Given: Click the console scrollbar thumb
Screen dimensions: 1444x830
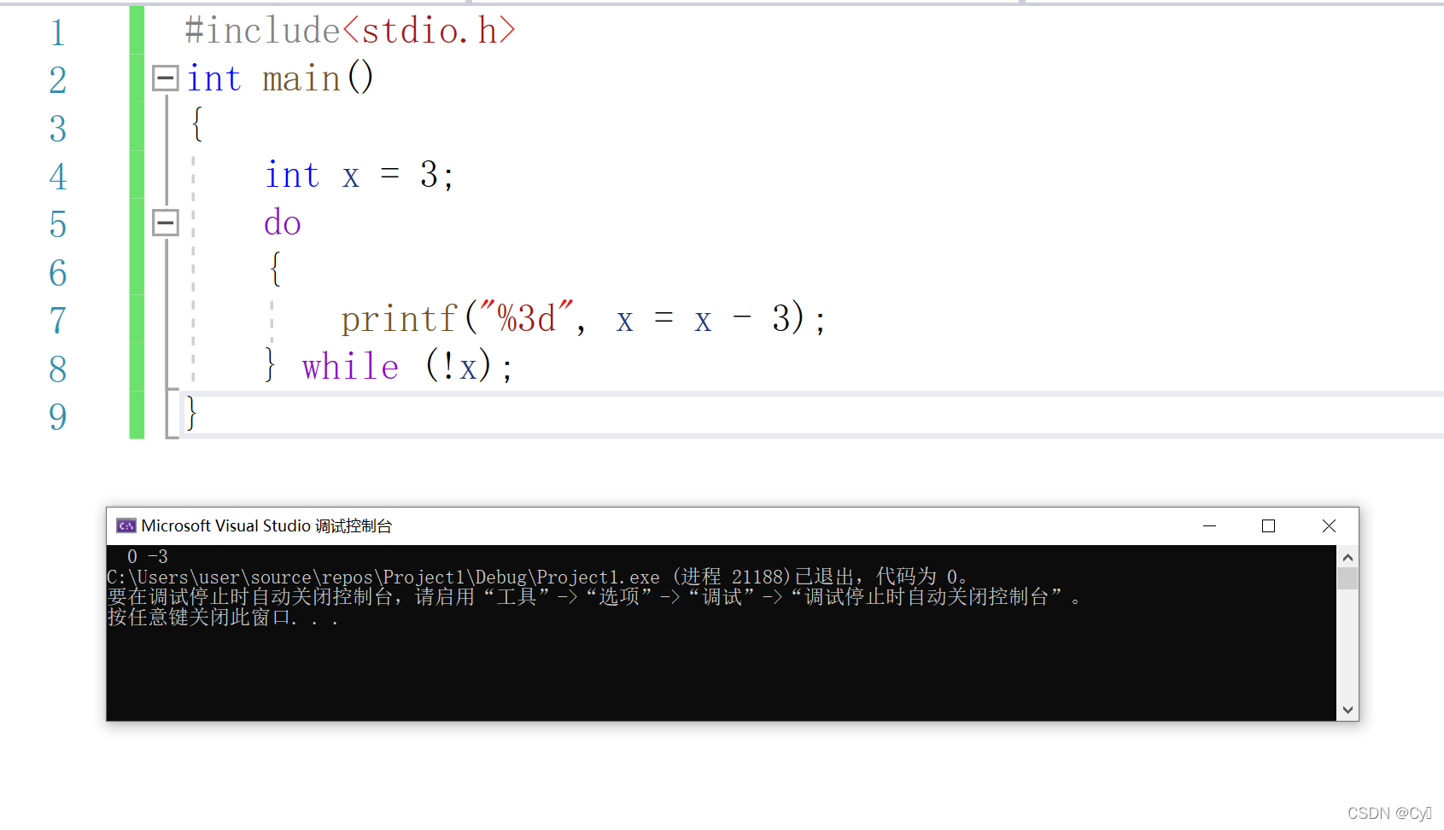Looking at the screenshot, I should pos(1348,578).
